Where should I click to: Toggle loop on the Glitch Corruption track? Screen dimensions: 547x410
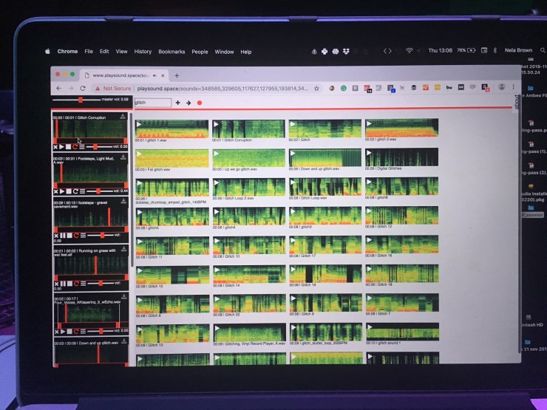[x=75, y=147]
